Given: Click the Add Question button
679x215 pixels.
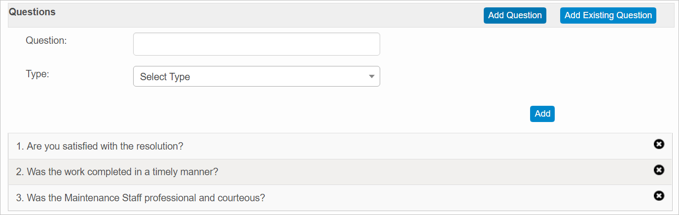Looking at the screenshot, I should [515, 15].
